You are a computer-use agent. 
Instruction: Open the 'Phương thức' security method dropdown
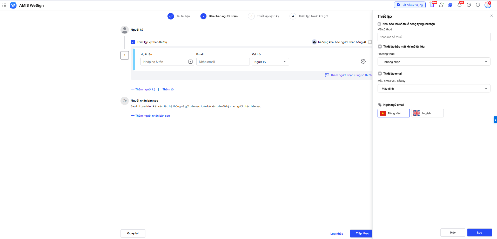coord(434,62)
